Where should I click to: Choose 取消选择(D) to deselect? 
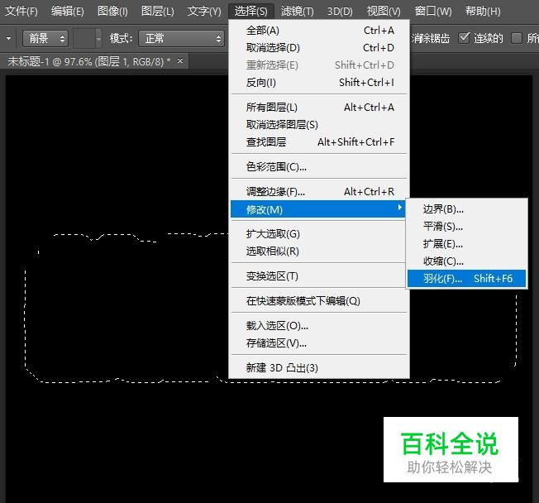coord(320,48)
